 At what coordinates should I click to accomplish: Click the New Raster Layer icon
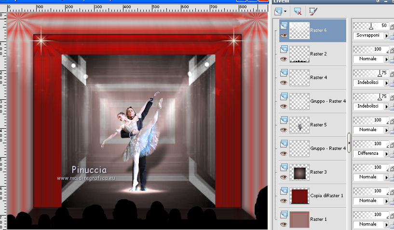point(278,11)
